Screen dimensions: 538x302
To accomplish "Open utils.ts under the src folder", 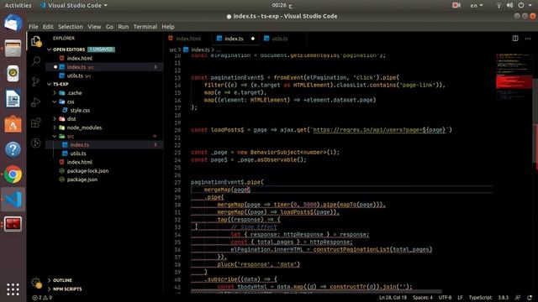I will [78, 154].
